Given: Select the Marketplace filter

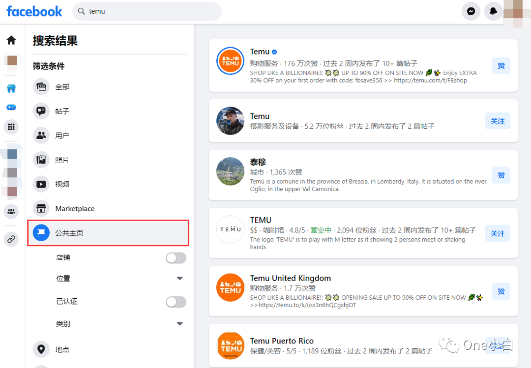Looking at the screenshot, I should [x=109, y=208].
